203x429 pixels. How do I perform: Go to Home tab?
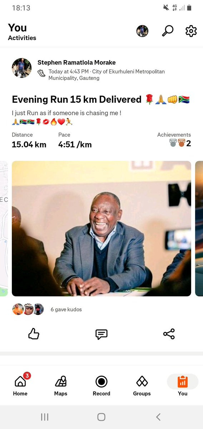[x=20, y=385]
